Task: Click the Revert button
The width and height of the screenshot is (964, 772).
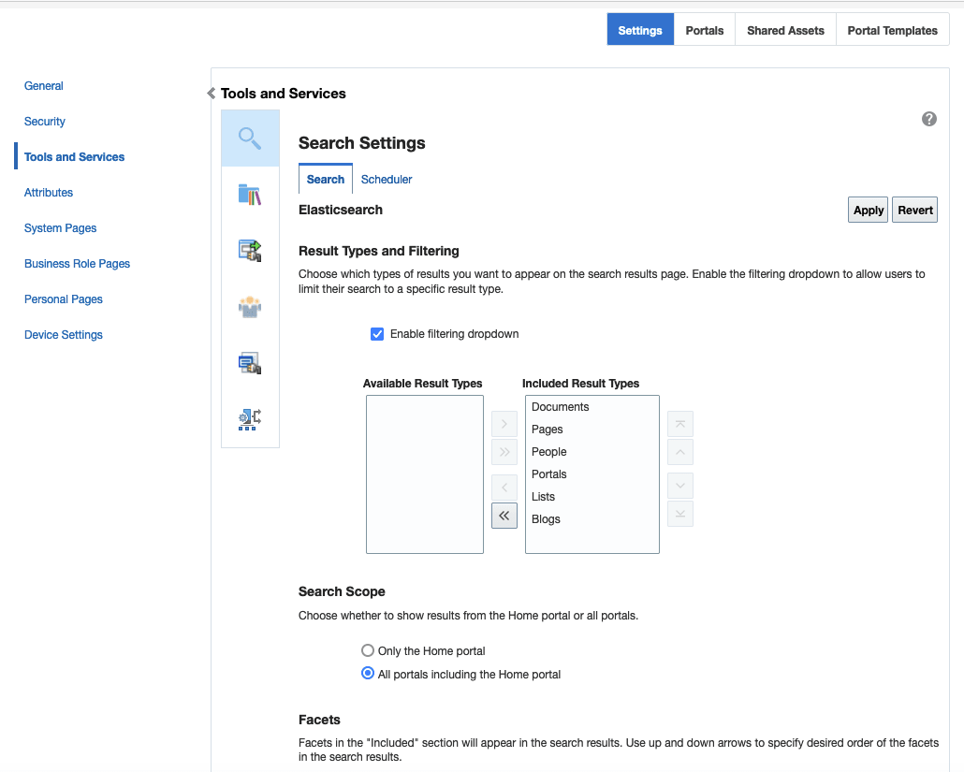Action: (x=914, y=211)
